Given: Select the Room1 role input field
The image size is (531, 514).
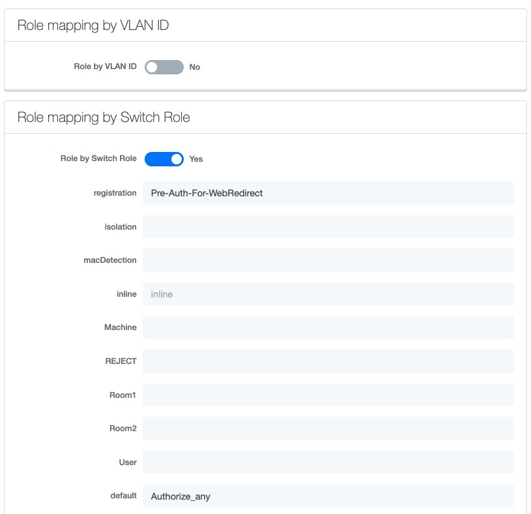Looking at the screenshot, I should 328,395.
